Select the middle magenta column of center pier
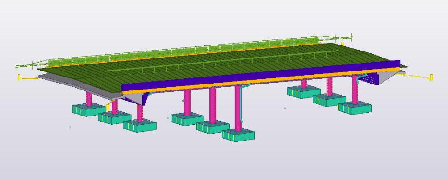The height and width of the screenshot is (180, 448). [212, 106]
